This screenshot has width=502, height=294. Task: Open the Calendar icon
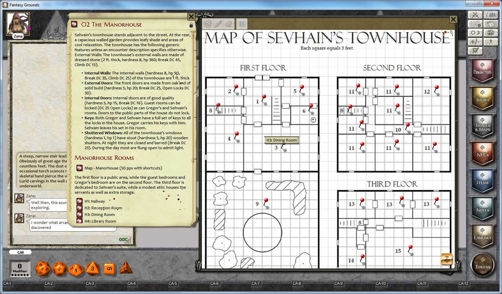491,24
